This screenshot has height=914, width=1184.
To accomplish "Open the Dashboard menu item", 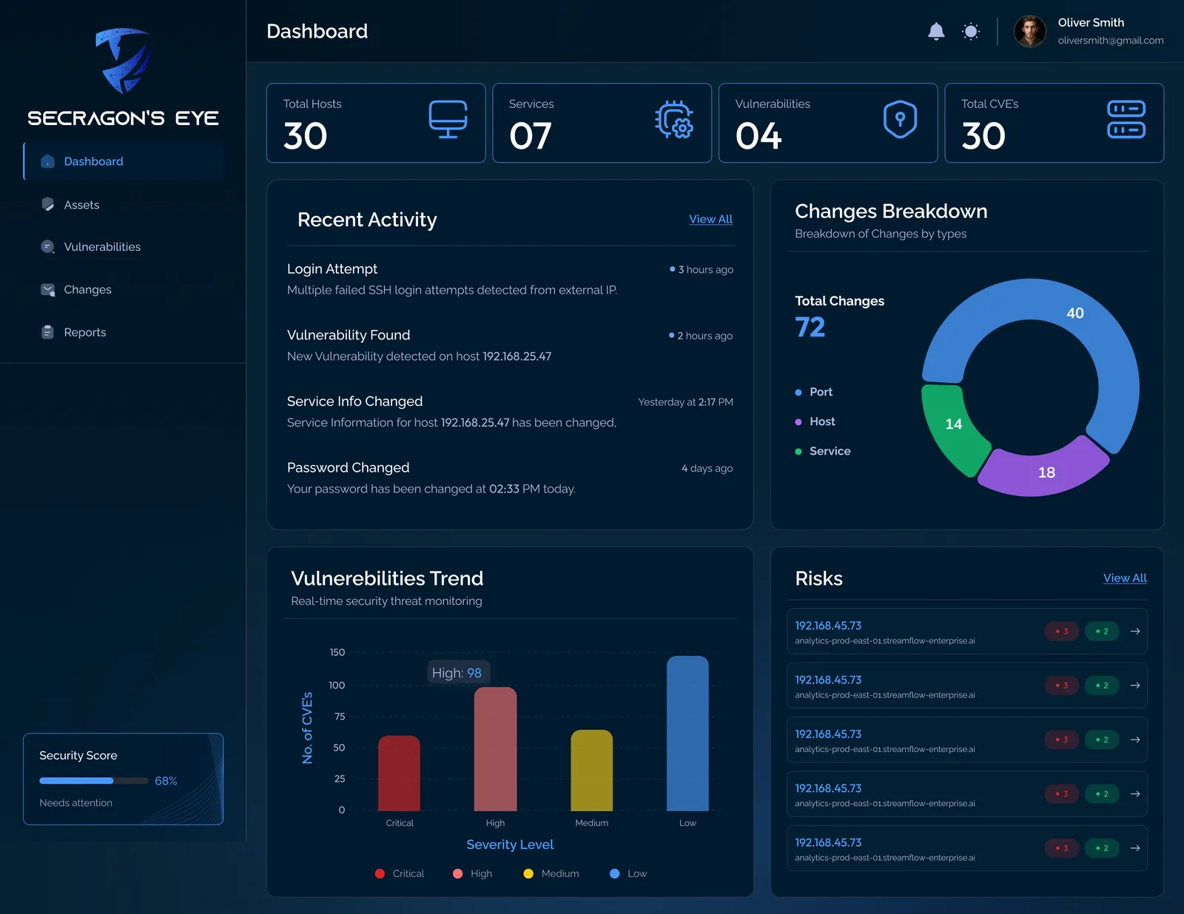I will [124, 161].
